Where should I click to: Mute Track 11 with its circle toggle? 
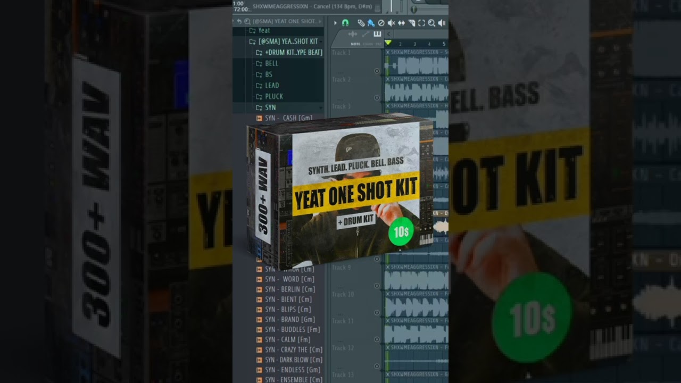pos(377,339)
